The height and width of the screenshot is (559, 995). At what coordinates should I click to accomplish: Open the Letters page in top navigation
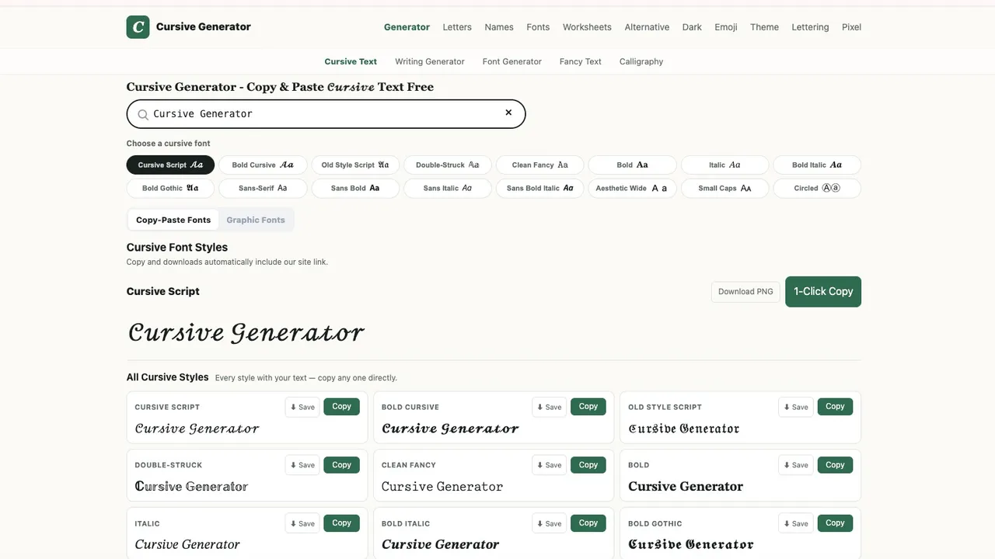point(457,27)
